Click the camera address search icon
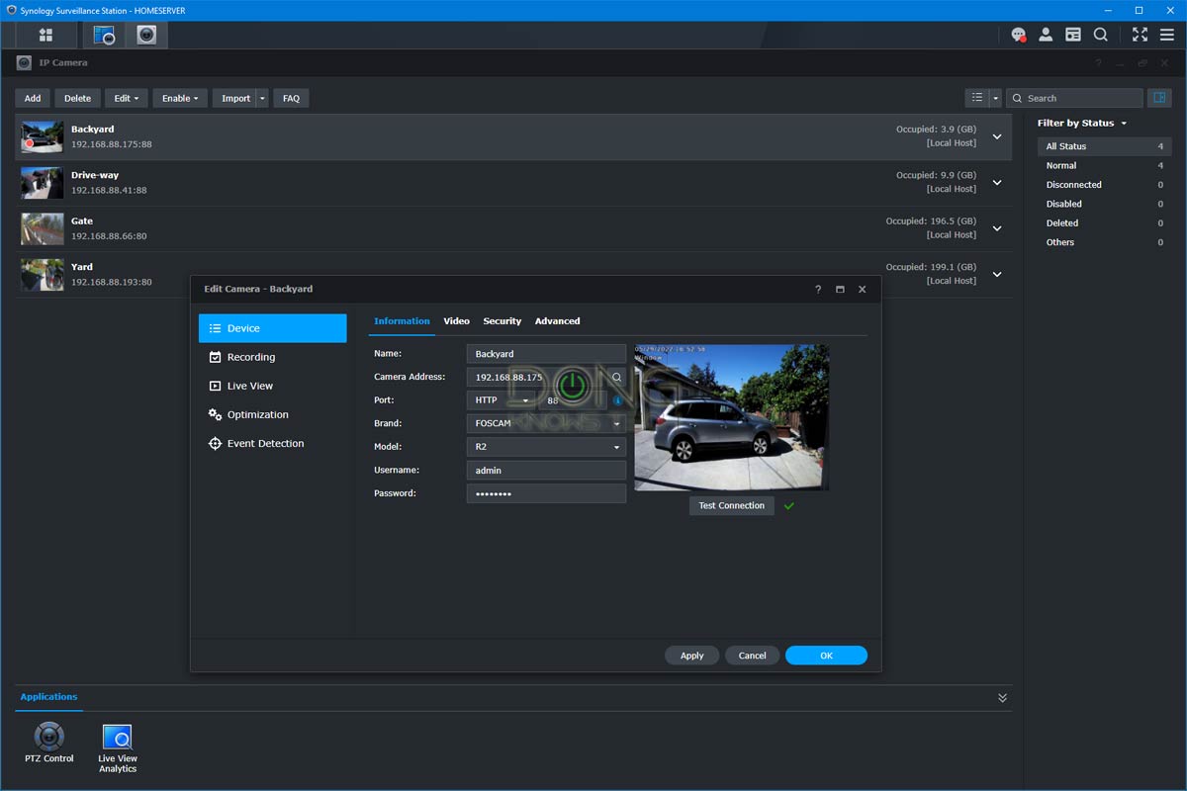The width and height of the screenshot is (1187, 791). (616, 377)
